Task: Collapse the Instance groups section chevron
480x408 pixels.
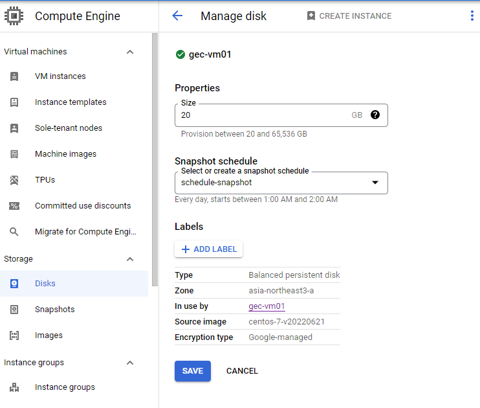Action: [130, 363]
